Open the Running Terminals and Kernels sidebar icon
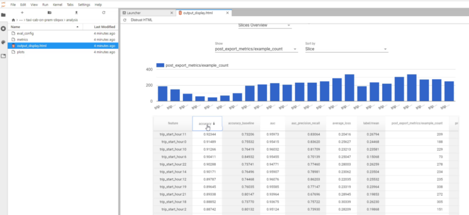Image resolution: width=469 pixels, height=215 pixels. pos(3,29)
